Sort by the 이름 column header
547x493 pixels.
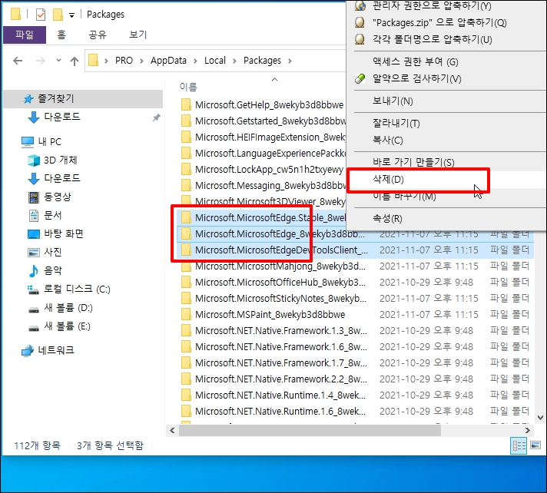click(188, 87)
